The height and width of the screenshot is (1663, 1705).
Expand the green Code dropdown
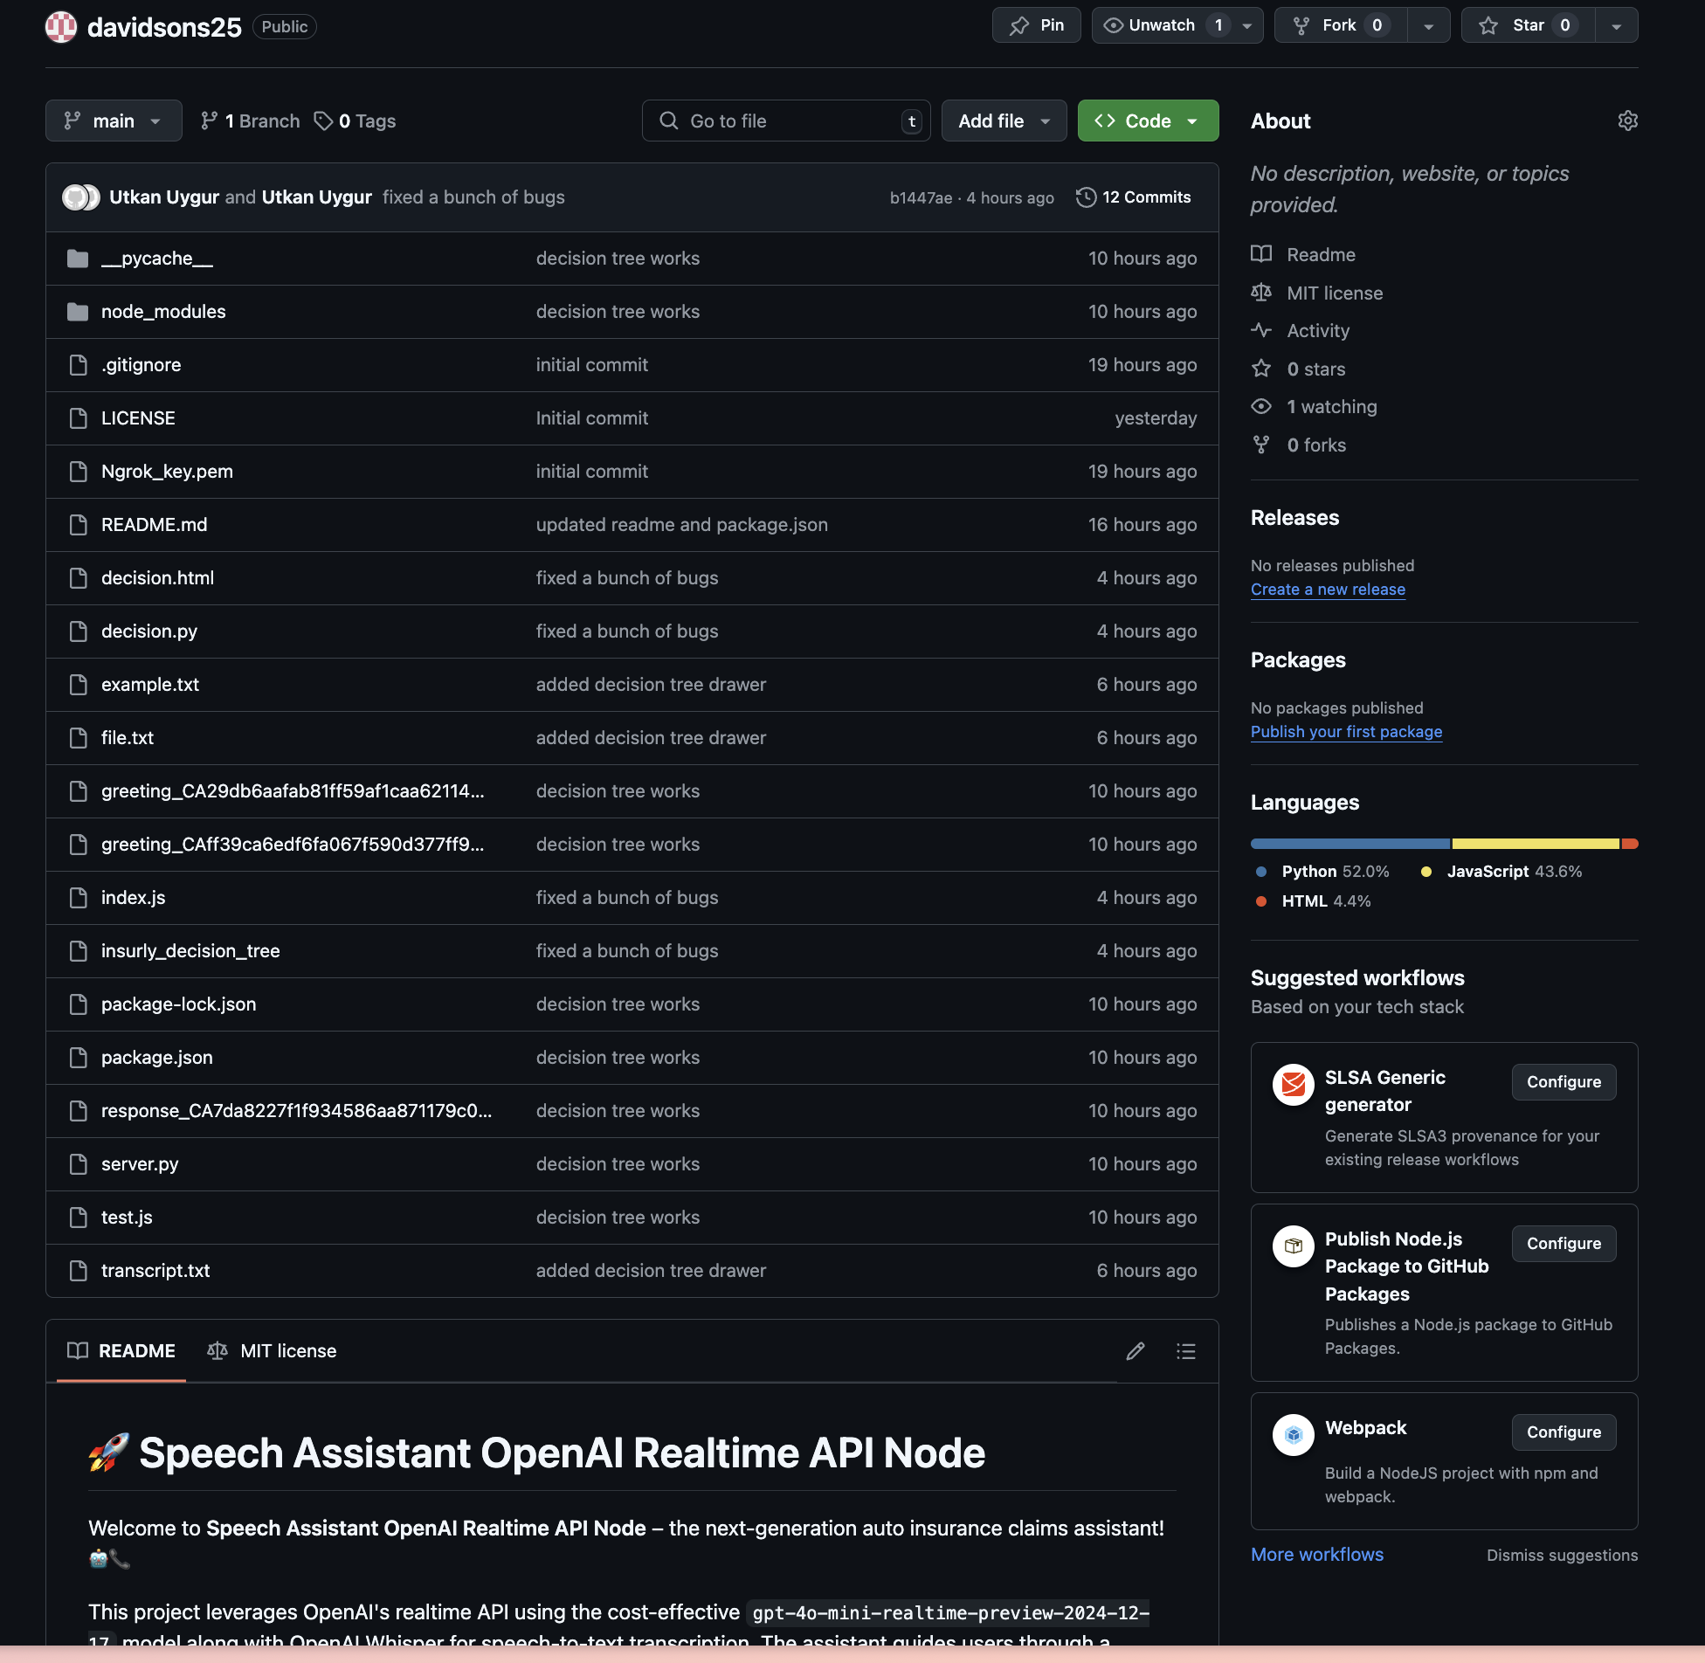[x=1148, y=121]
